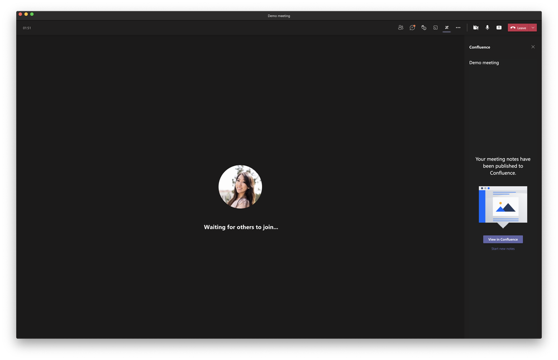558x360 pixels.
Task: Click the window title Demo meeting
Action: pos(279,16)
